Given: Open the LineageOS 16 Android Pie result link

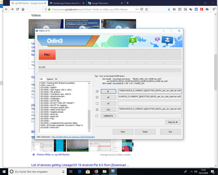Looking at the screenshot, I should click(x=80, y=165).
